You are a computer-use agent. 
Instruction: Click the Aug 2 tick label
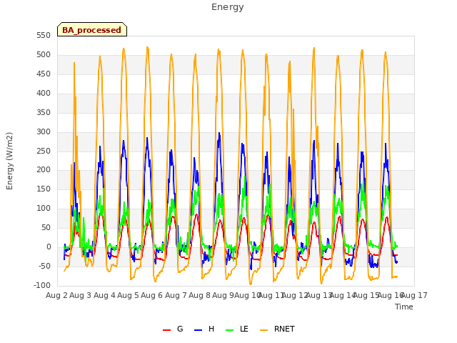[x=57, y=295]
